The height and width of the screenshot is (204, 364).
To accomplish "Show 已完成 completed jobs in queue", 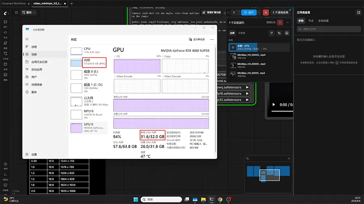I will tap(242, 33).
